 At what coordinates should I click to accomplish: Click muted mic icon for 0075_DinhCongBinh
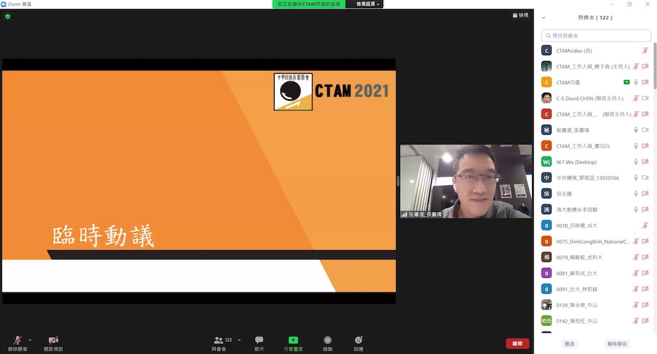click(635, 242)
